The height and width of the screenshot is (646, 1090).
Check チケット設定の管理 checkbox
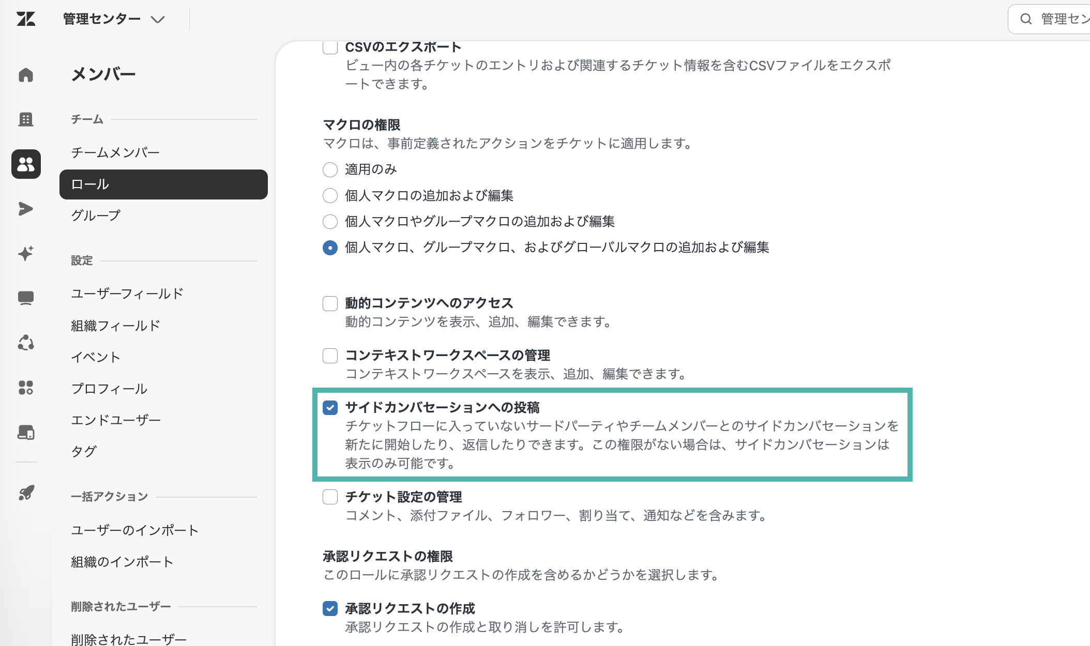tap(330, 497)
